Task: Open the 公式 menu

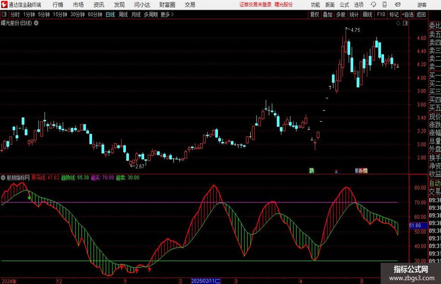Action: coord(344,5)
